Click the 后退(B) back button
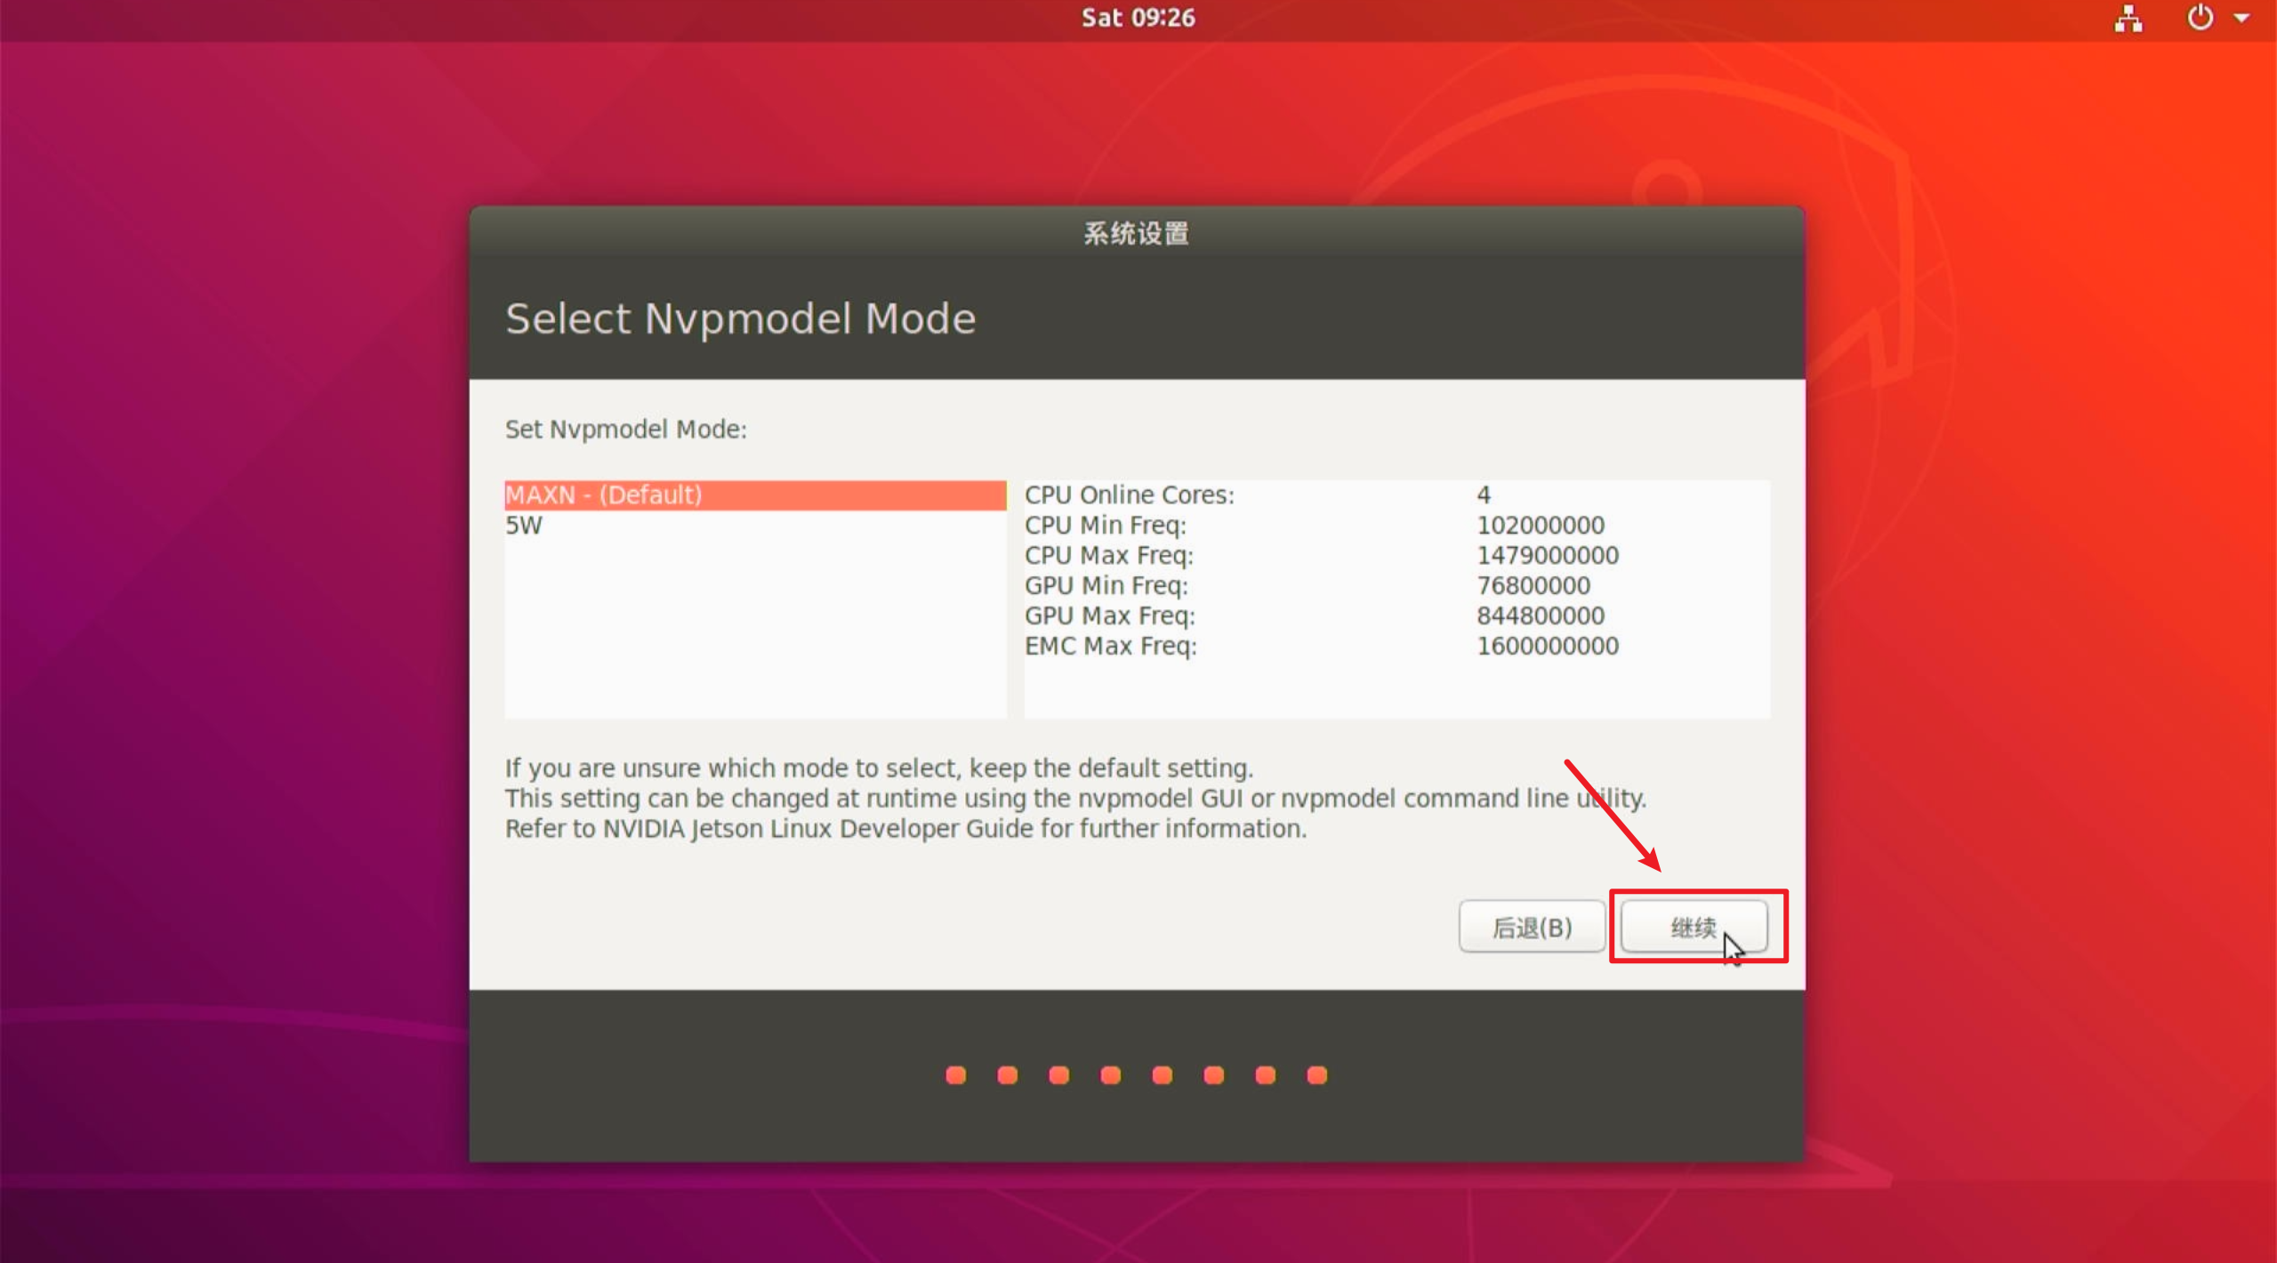Image resolution: width=2277 pixels, height=1263 pixels. click(1532, 927)
